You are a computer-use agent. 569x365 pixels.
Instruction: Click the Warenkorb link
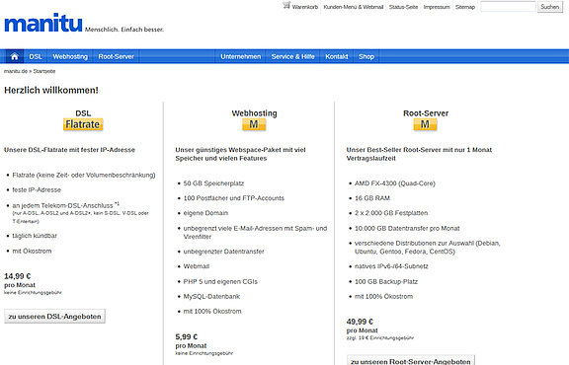(x=305, y=7)
